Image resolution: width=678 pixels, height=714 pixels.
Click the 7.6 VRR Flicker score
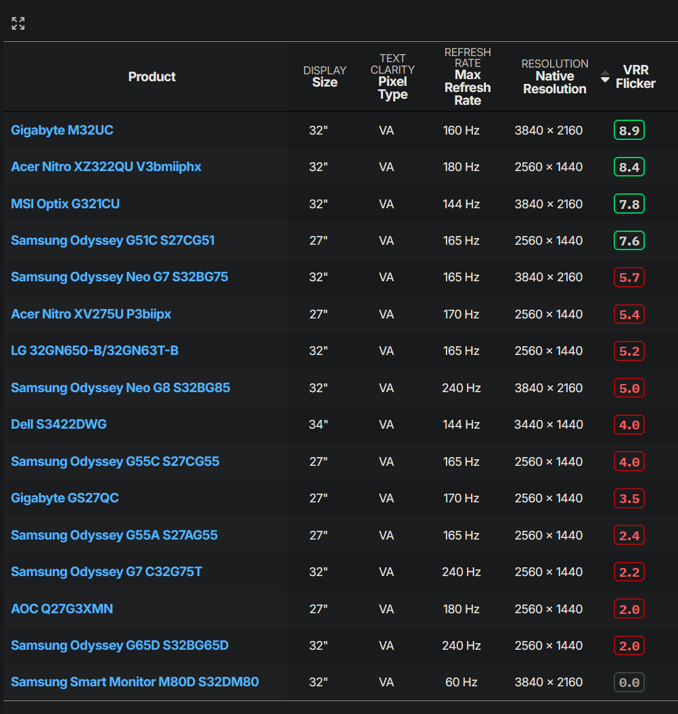[629, 241]
